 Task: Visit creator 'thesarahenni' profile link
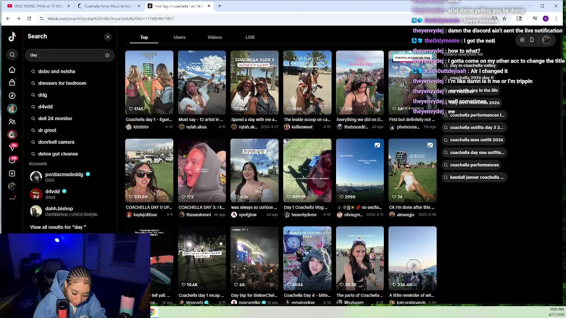199,215
